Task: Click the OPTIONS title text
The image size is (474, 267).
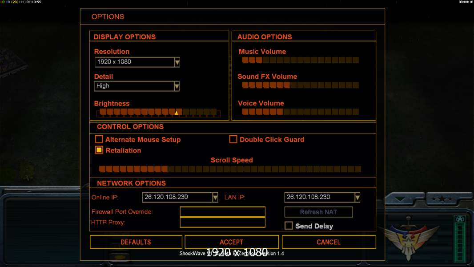Action: click(108, 16)
